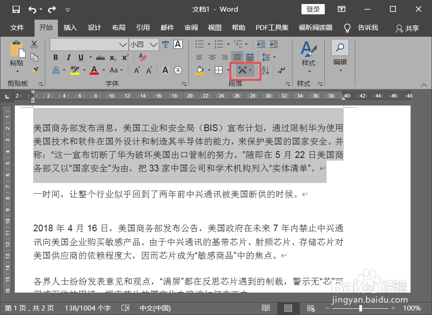
Task: Select the Format Painter tool
Action: point(35,70)
